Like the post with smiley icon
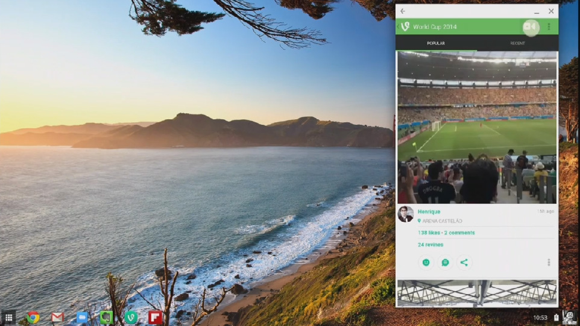The width and height of the screenshot is (580, 326). [426, 262]
